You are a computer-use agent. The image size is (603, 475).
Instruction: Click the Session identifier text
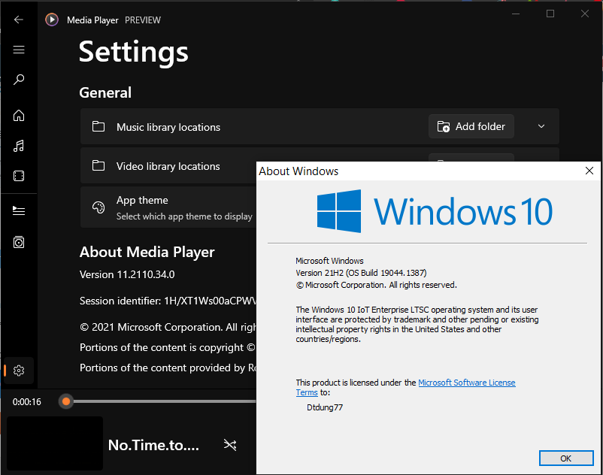[x=168, y=301]
